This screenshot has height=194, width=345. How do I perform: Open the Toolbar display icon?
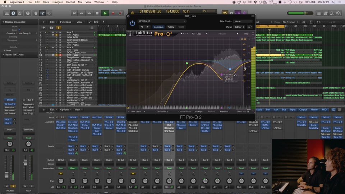click(x=20, y=13)
